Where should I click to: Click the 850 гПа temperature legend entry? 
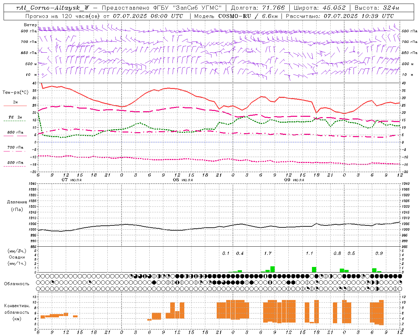pos(15,132)
